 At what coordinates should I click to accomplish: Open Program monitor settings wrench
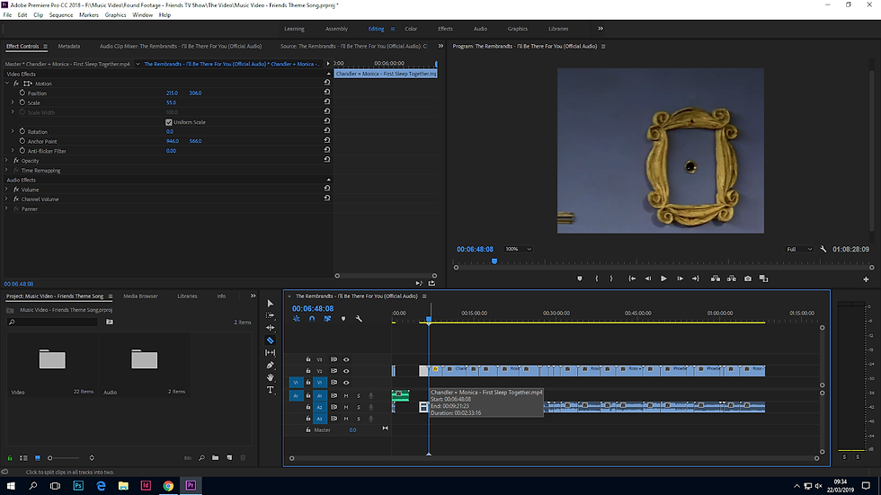pos(823,249)
